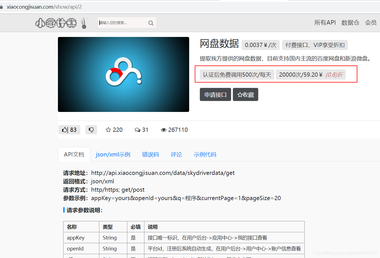Screen dimensions: 380x258
Task: Click the 0.0037¥/次 price badge
Action: point(261,45)
